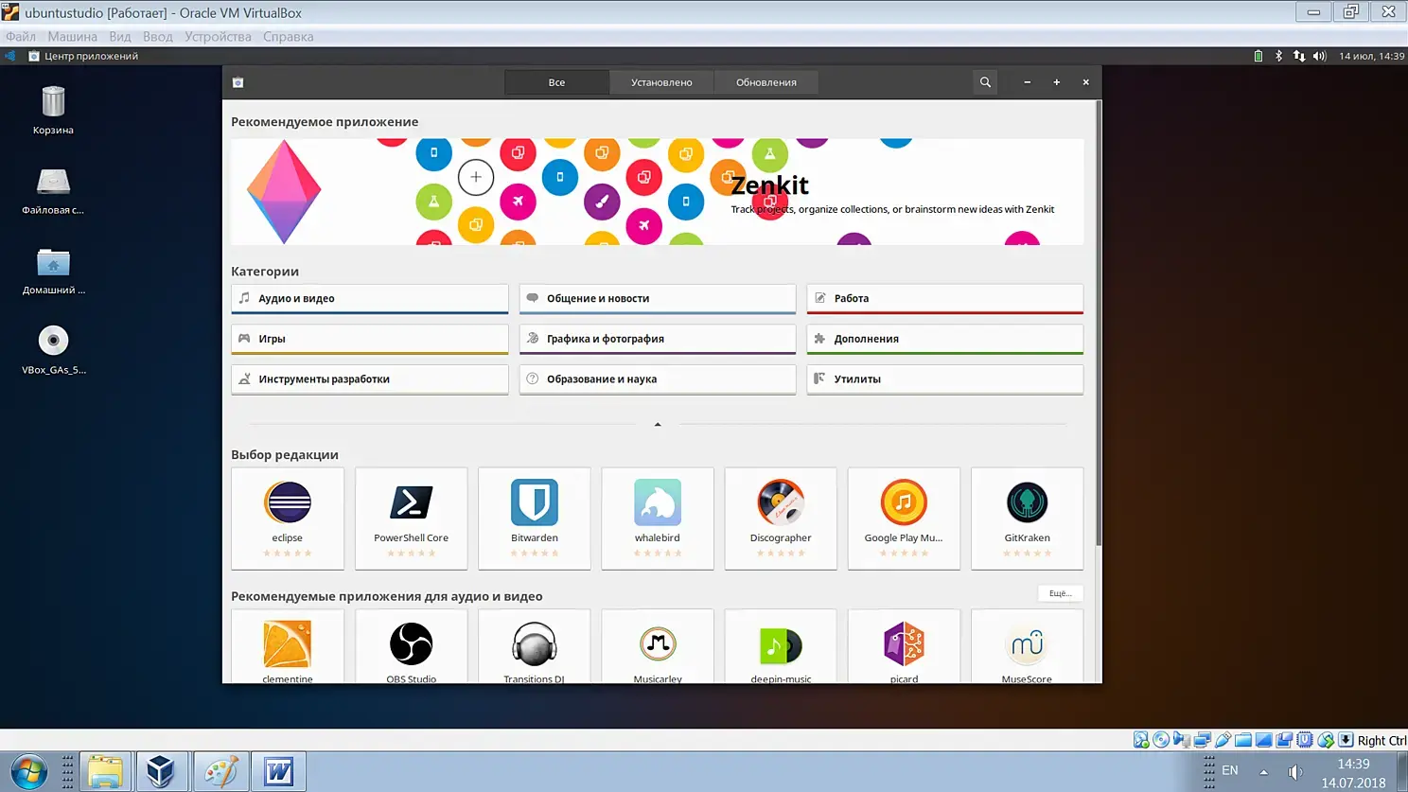Open the GitKraken app tile
The width and height of the screenshot is (1408, 792).
click(x=1027, y=519)
